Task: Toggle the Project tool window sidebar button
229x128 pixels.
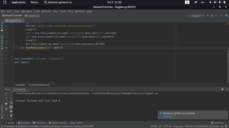Action: click(2, 25)
